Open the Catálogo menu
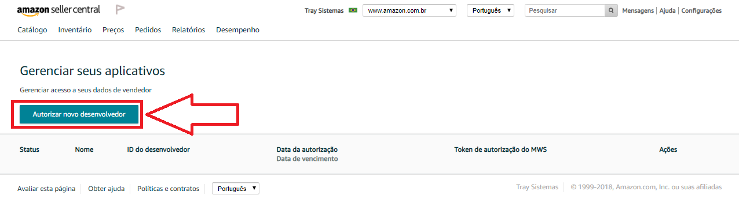Screen dimensions: 739x221 pyautogui.click(x=32, y=30)
